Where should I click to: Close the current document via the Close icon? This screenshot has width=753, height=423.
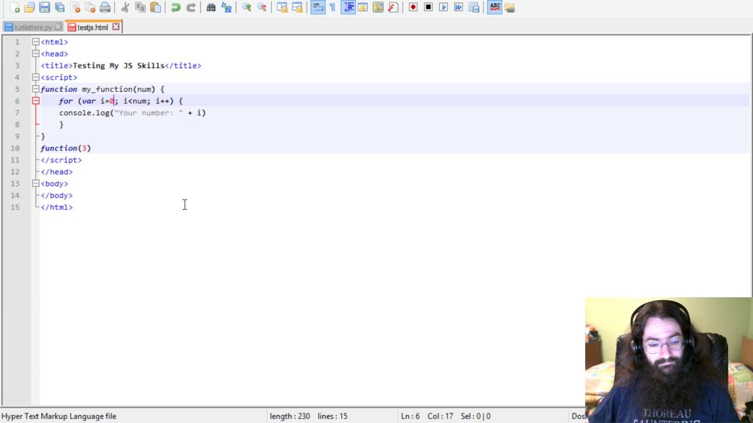pos(75,8)
